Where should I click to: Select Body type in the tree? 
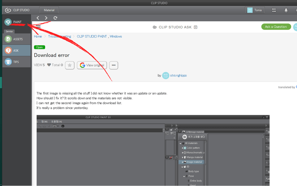click(192, 171)
